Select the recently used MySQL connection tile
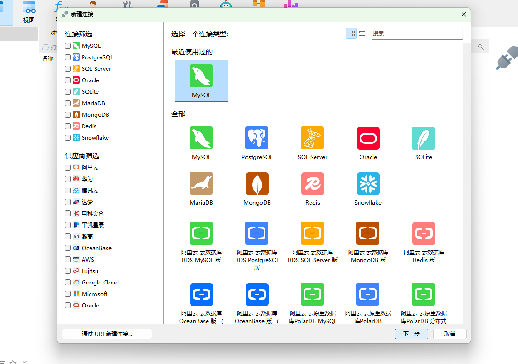This screenshot has height=364, width=518. (201, 80)
